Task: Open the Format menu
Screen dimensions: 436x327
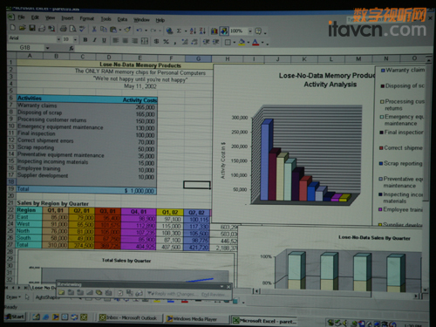Action: click(87, 18)
